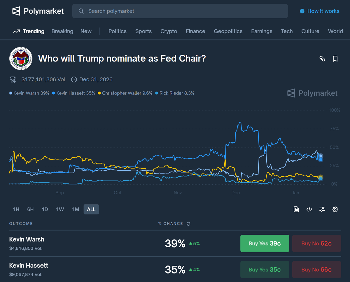Screen dimensions: 350x282
Task: Buy No for Kevin Hassett at 66¢
Action: pyautogui.click(x=316, y=270)
